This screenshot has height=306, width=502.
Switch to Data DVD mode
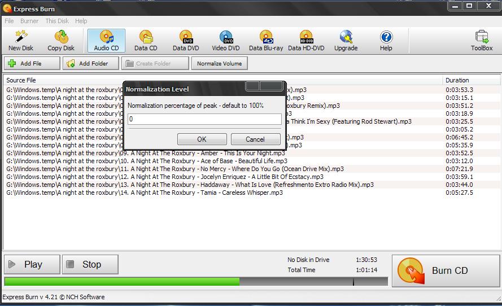[186, 41]
